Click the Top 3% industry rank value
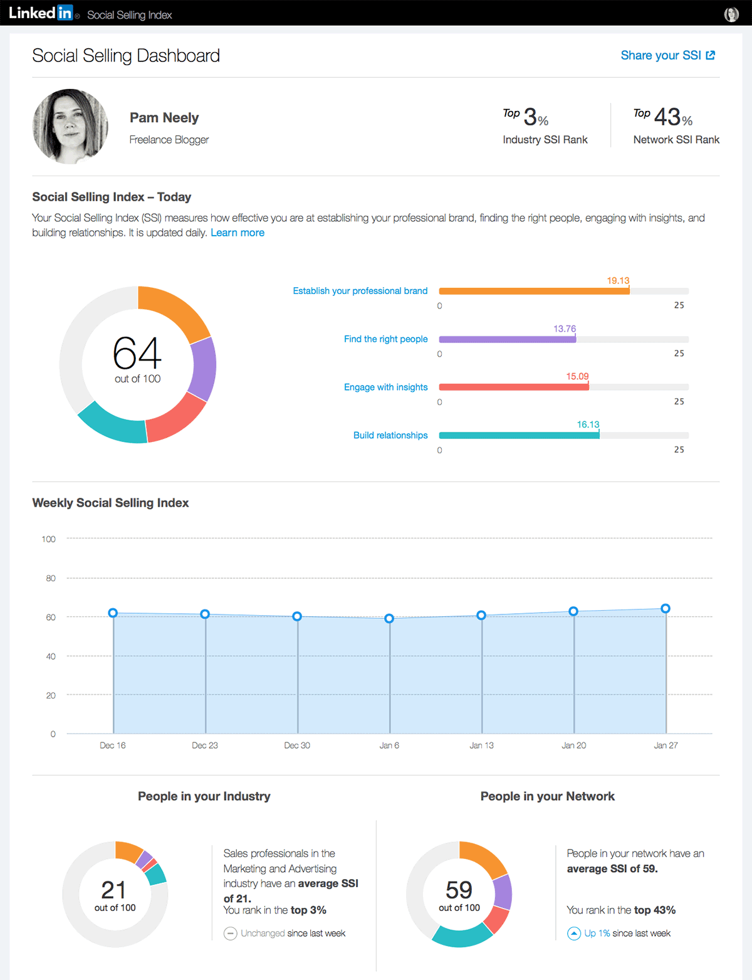This screenshot has height=980, width=752. (526, 117)
